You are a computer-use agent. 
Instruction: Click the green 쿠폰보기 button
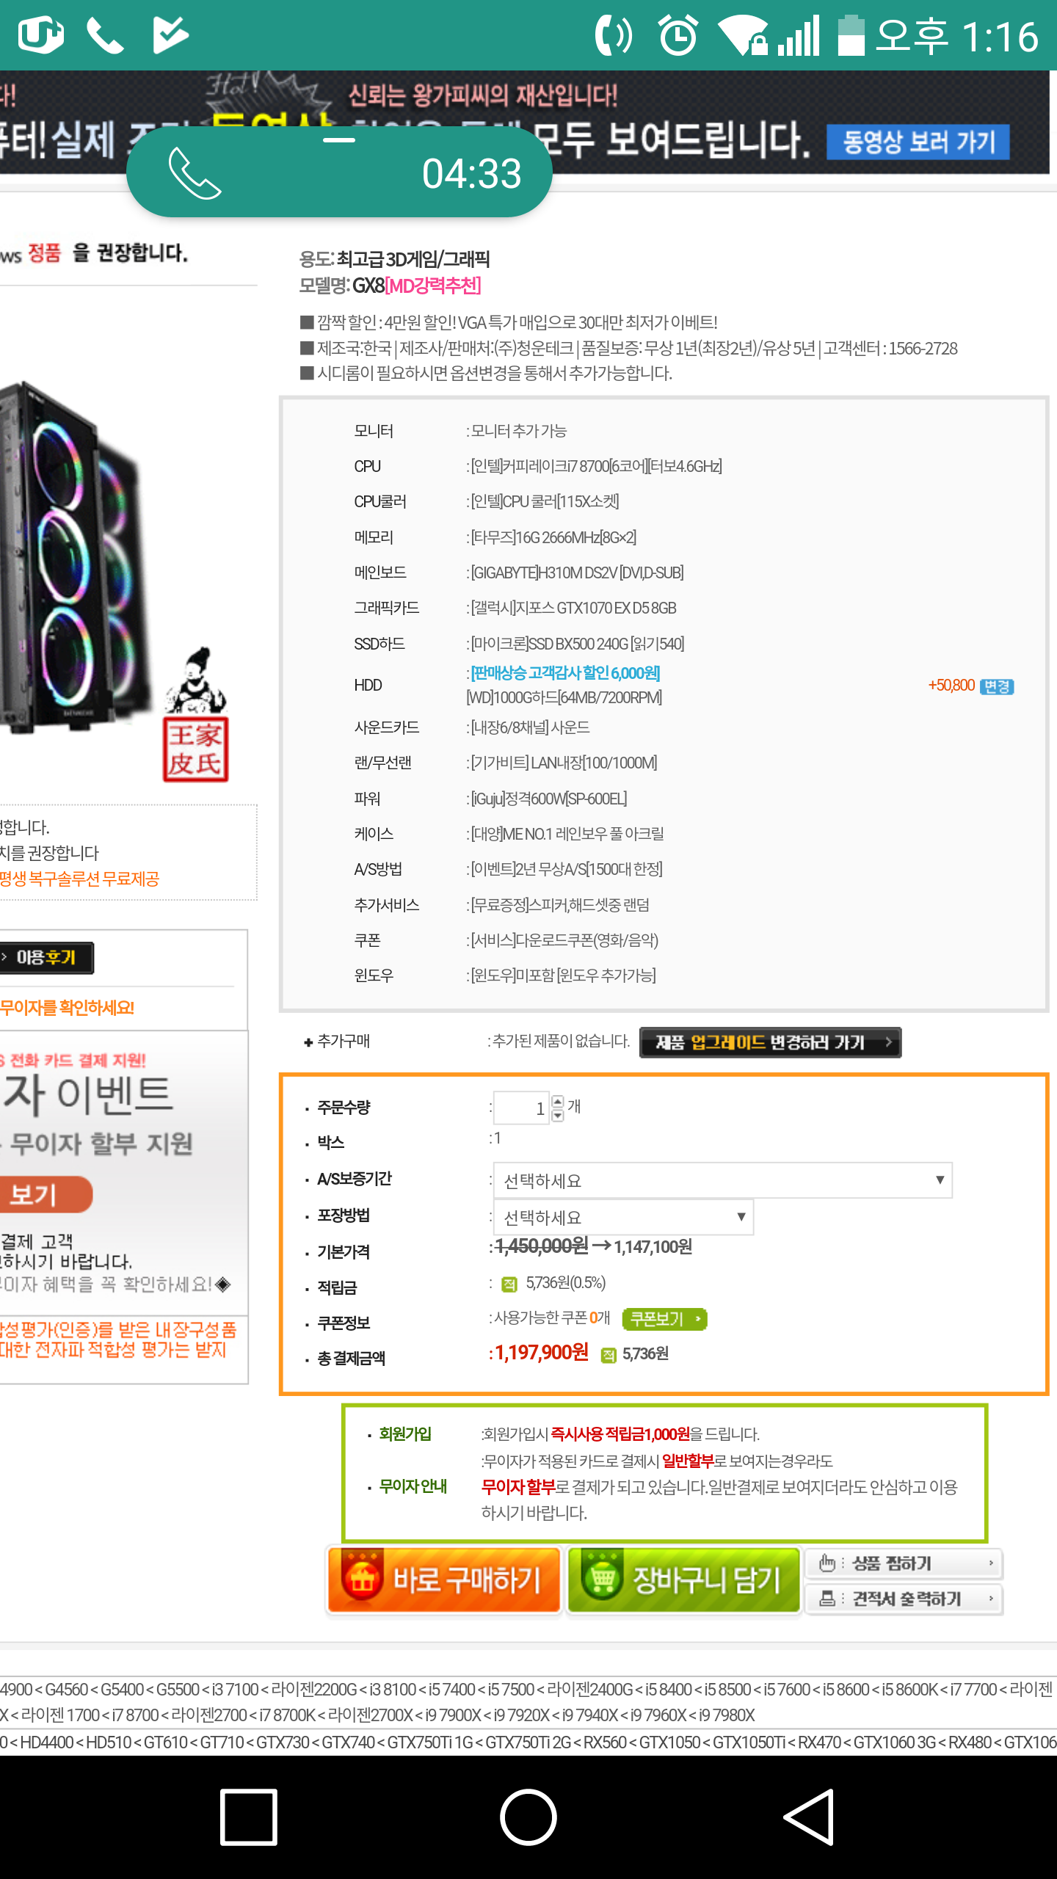coord(664,1319)
